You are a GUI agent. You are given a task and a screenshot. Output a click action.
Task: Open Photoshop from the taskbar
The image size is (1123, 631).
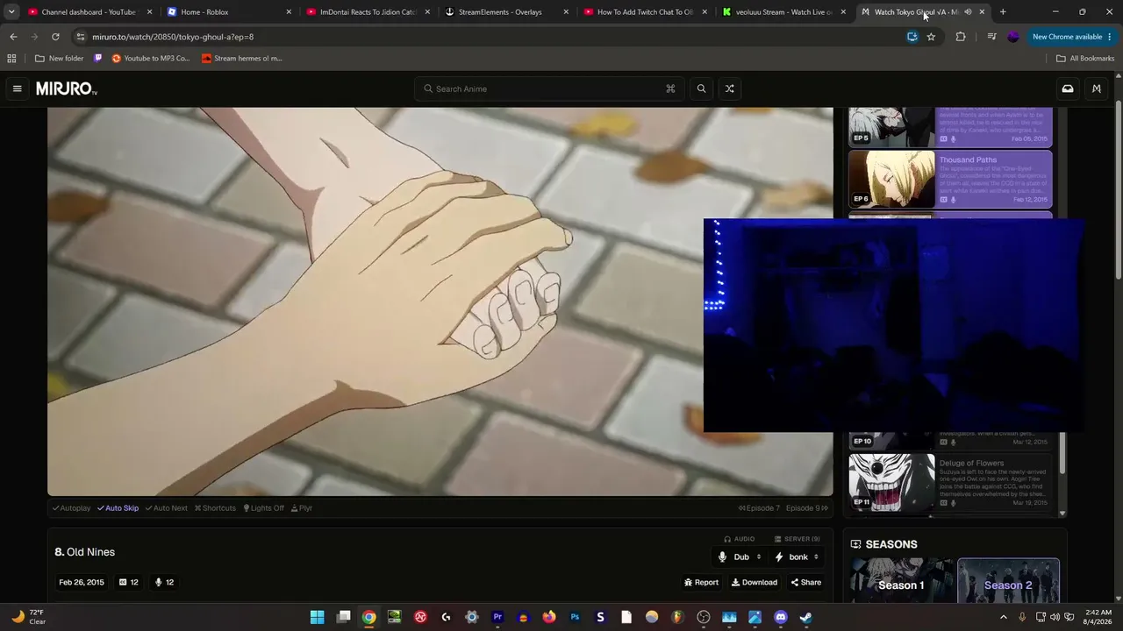(x=575, y=617)
